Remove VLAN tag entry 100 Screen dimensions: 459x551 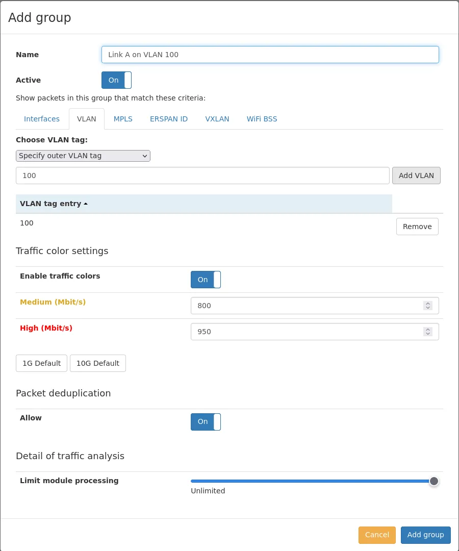pyautogui.click(x=417, y=227)
